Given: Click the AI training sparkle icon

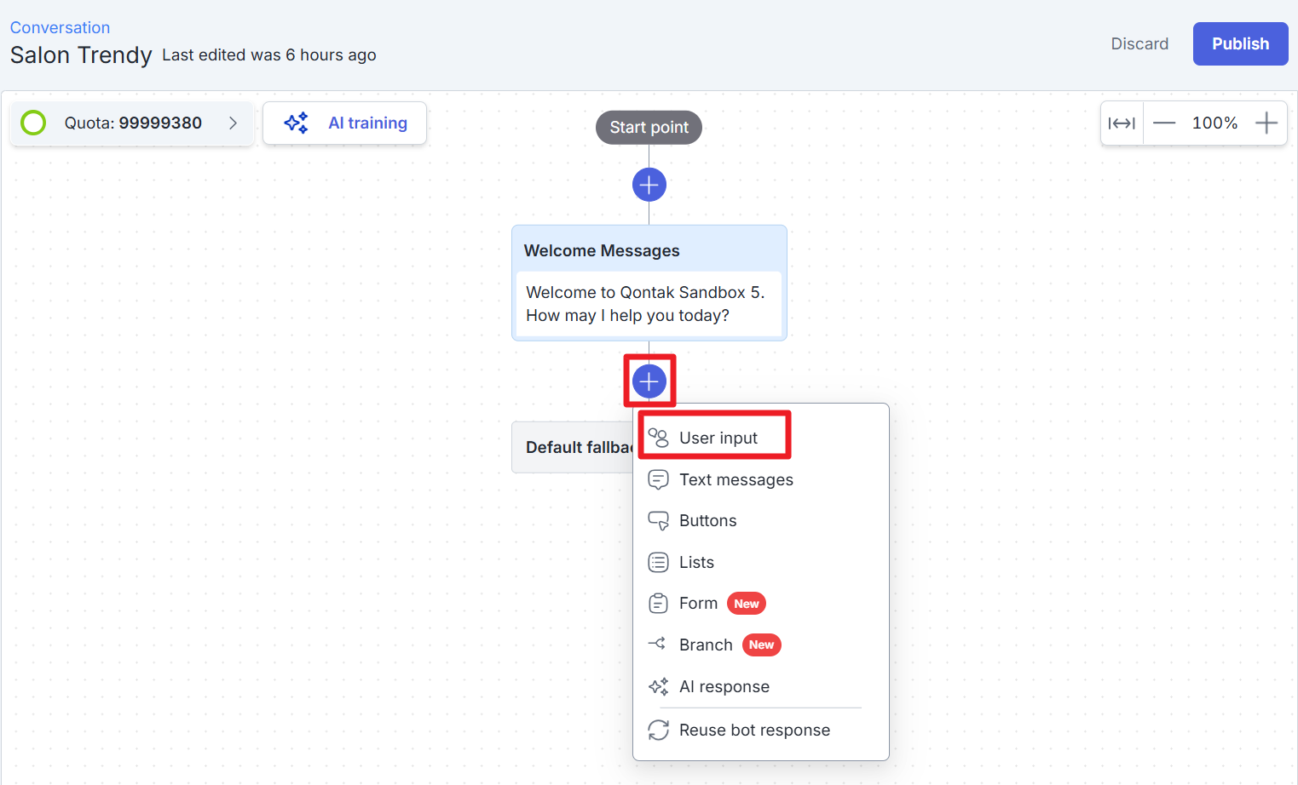Looking at the screenshot, I should click(x=296, y=123).
